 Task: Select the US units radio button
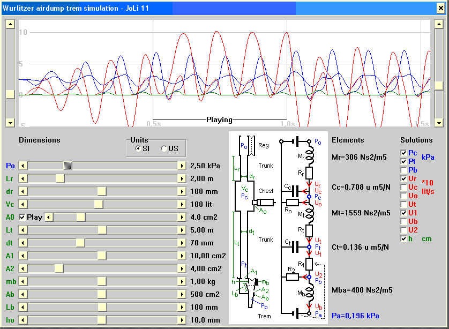(x=164, y=148)
